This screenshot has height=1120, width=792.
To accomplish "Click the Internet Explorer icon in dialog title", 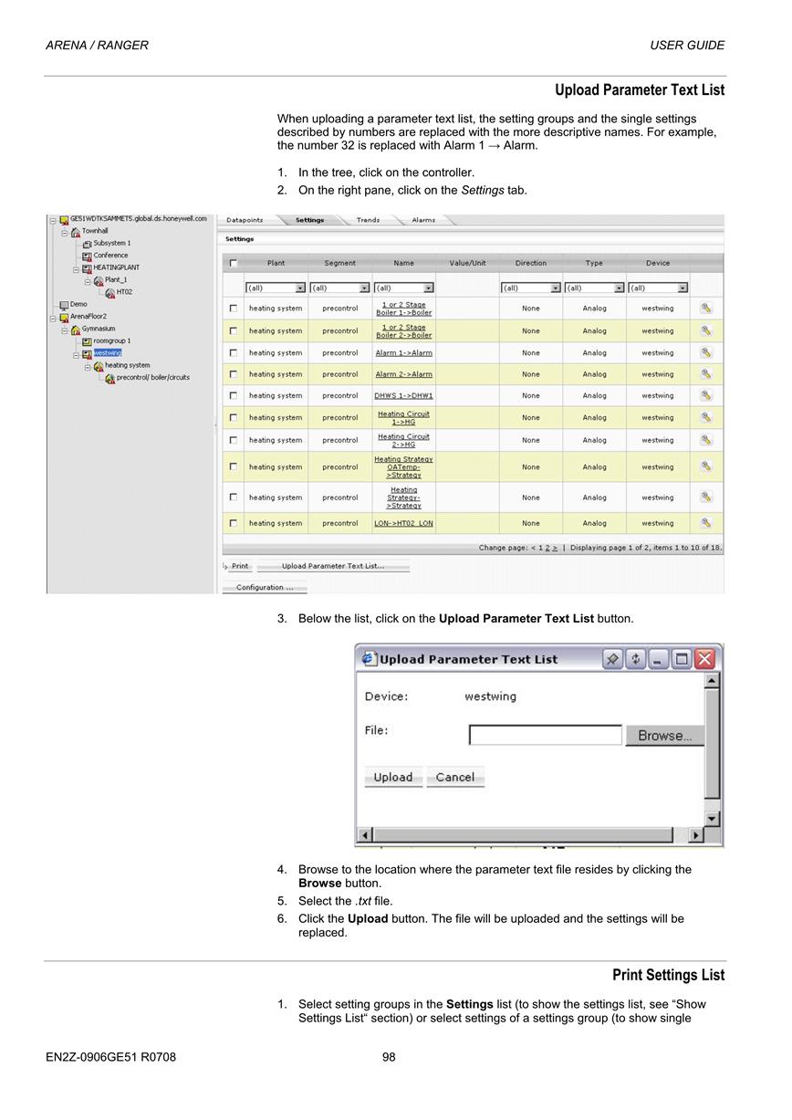I will tap(369, 659).
